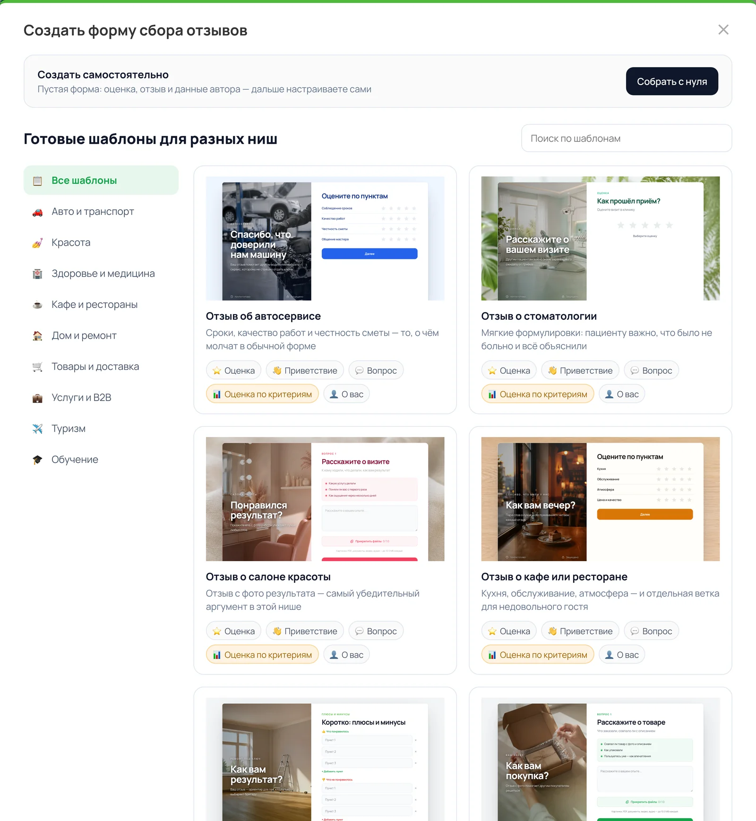The height and width of the screenshot is (821, 756).
Task: Click the Оценка tag on Отзыв о стоматологии
Action: 509,370
